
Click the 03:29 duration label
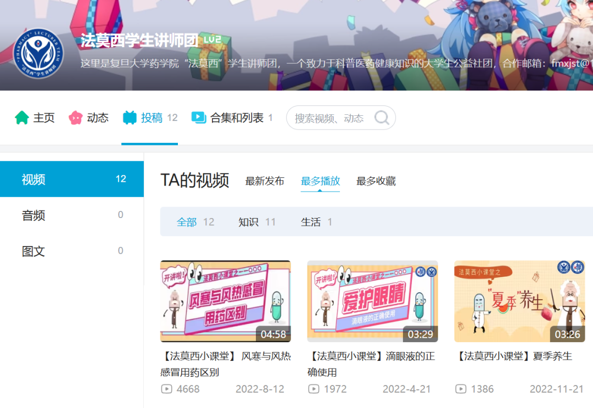[420, 334]
